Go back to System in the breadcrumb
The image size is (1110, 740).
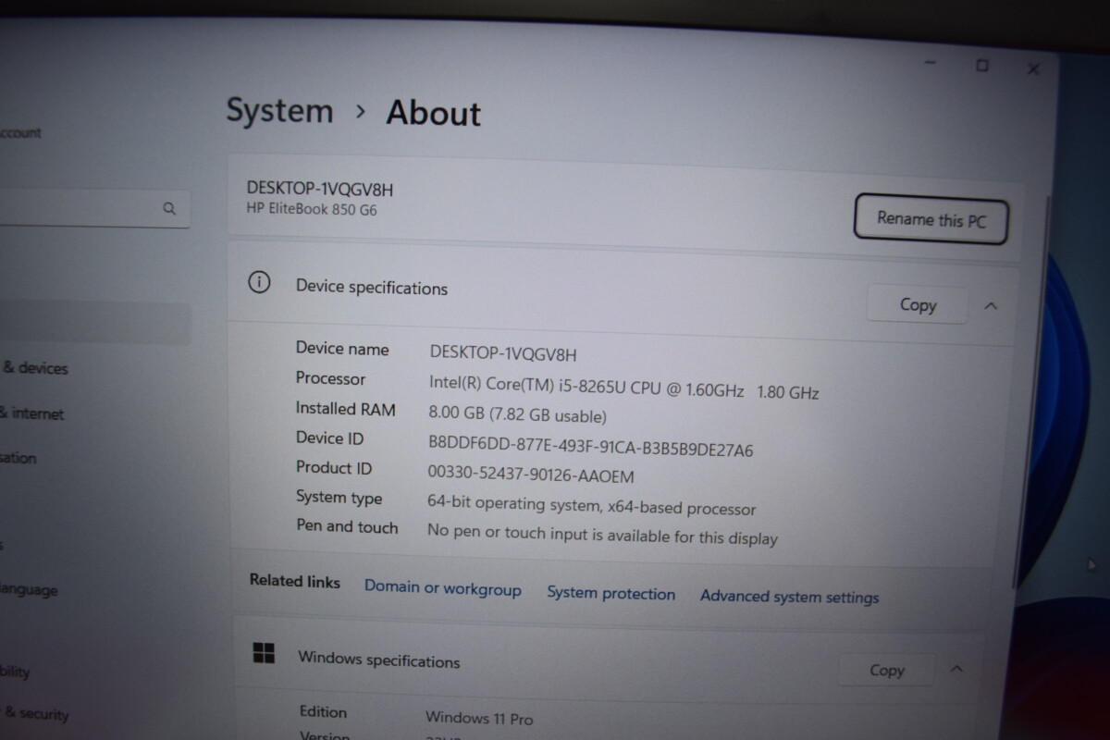(x=279, y=110)
